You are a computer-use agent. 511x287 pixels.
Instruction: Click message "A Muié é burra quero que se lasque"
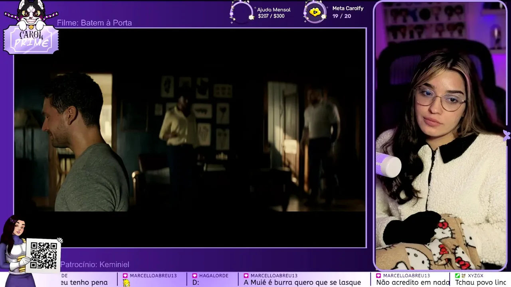(302, 283)
